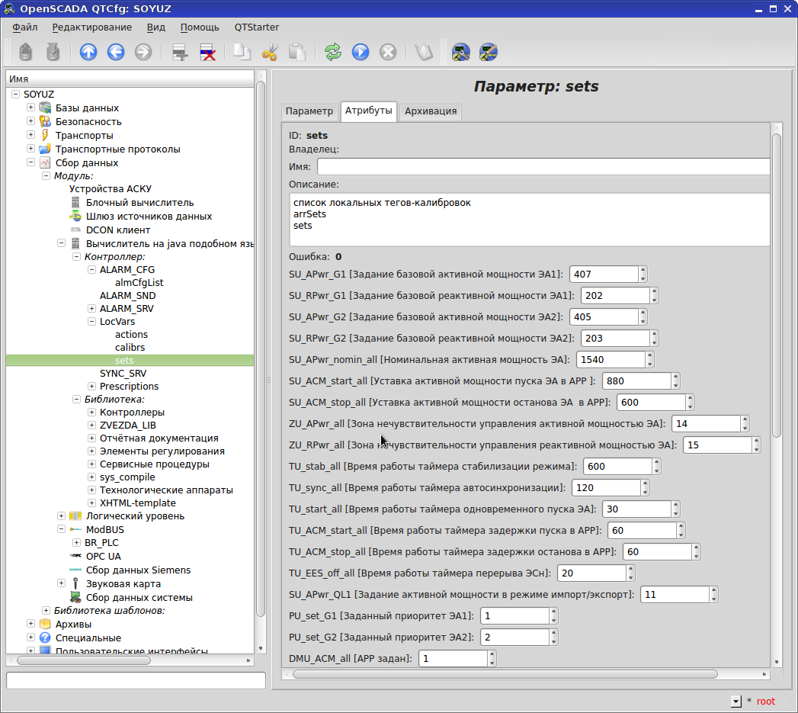
Task: Collapse the ALARM_CFG controller node
Action: 91,269
